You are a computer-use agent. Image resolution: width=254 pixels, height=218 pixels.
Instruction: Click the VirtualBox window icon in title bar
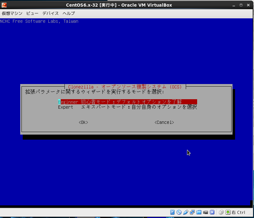(x=4, y=5)
